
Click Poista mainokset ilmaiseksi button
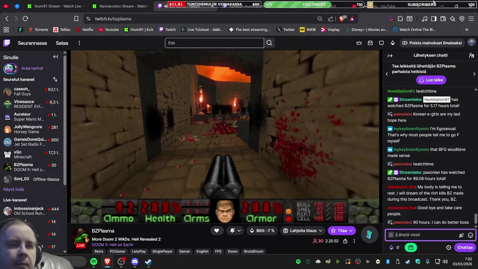(x=432, y=43)
